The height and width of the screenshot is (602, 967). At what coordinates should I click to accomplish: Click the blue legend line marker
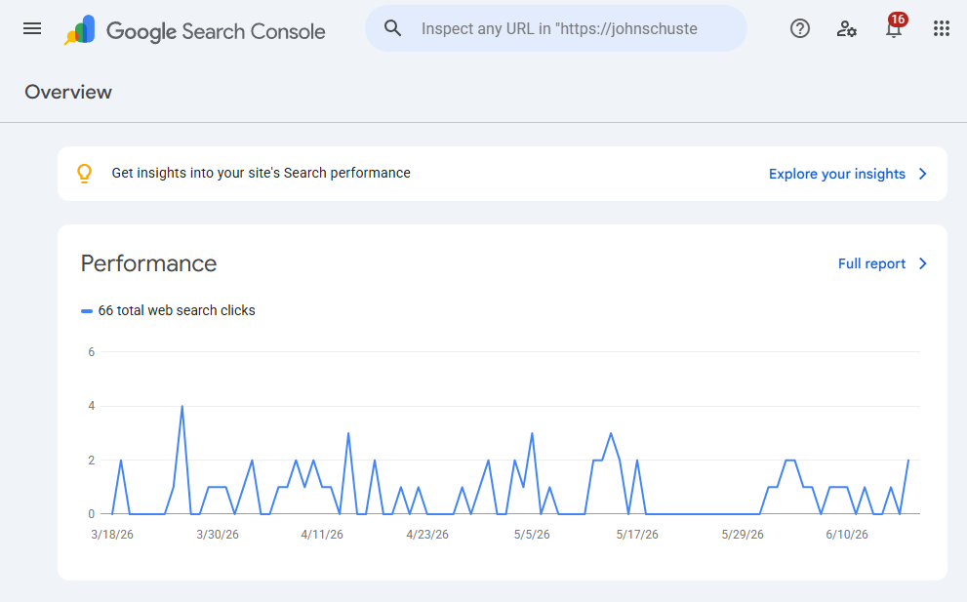[87, 311]
